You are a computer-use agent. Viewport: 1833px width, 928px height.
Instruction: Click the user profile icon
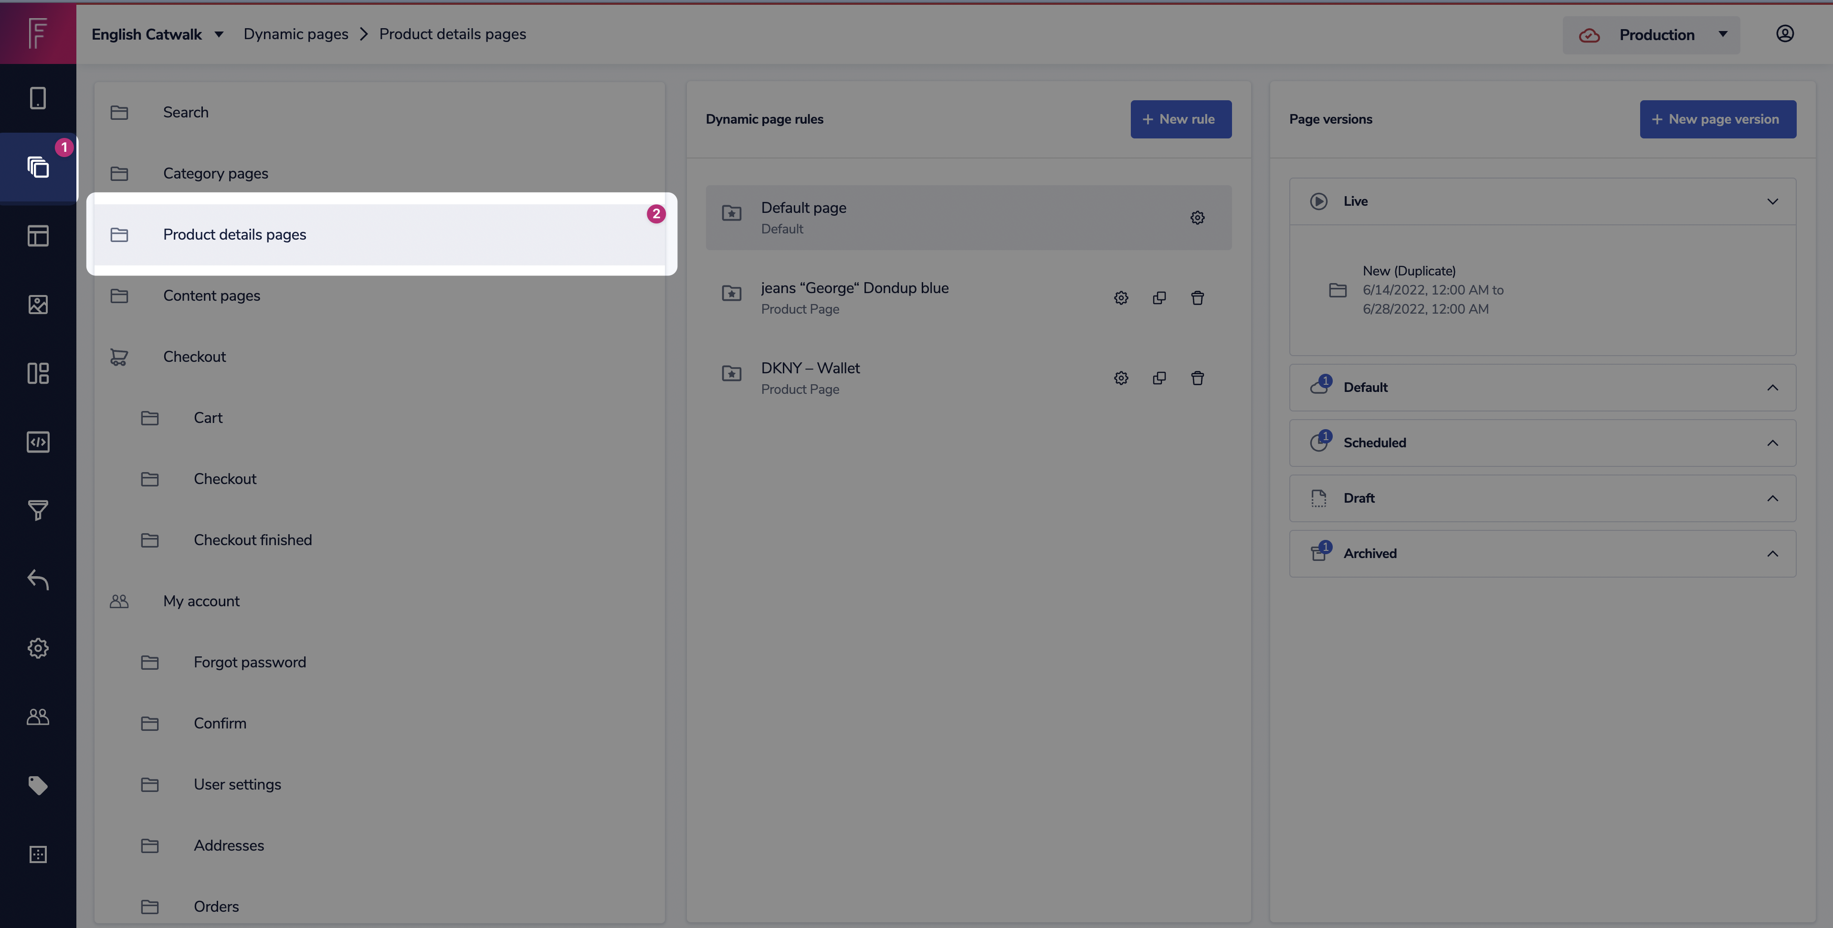pos(1784,34)
